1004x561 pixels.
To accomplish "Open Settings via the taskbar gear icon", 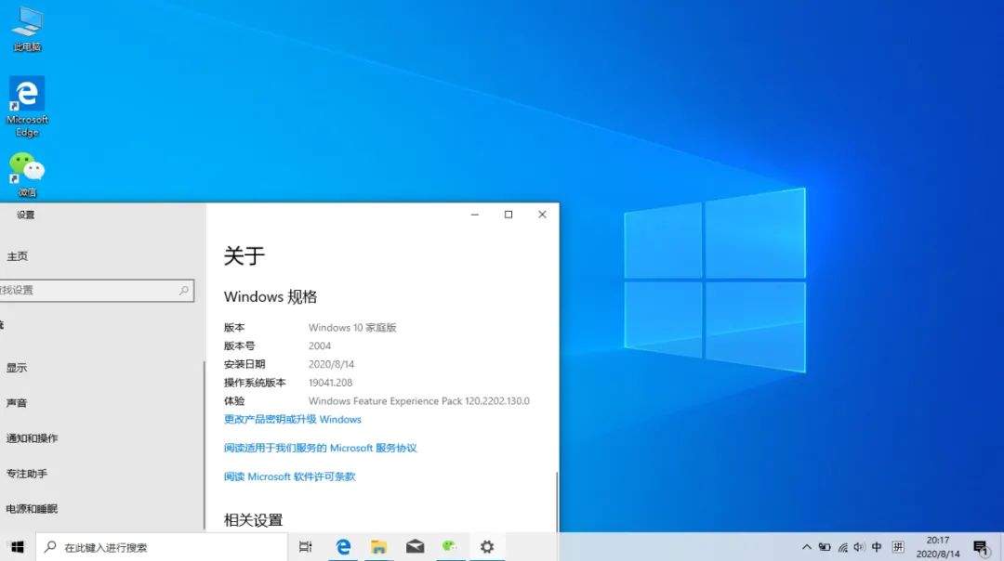I will tap(486, 547).
